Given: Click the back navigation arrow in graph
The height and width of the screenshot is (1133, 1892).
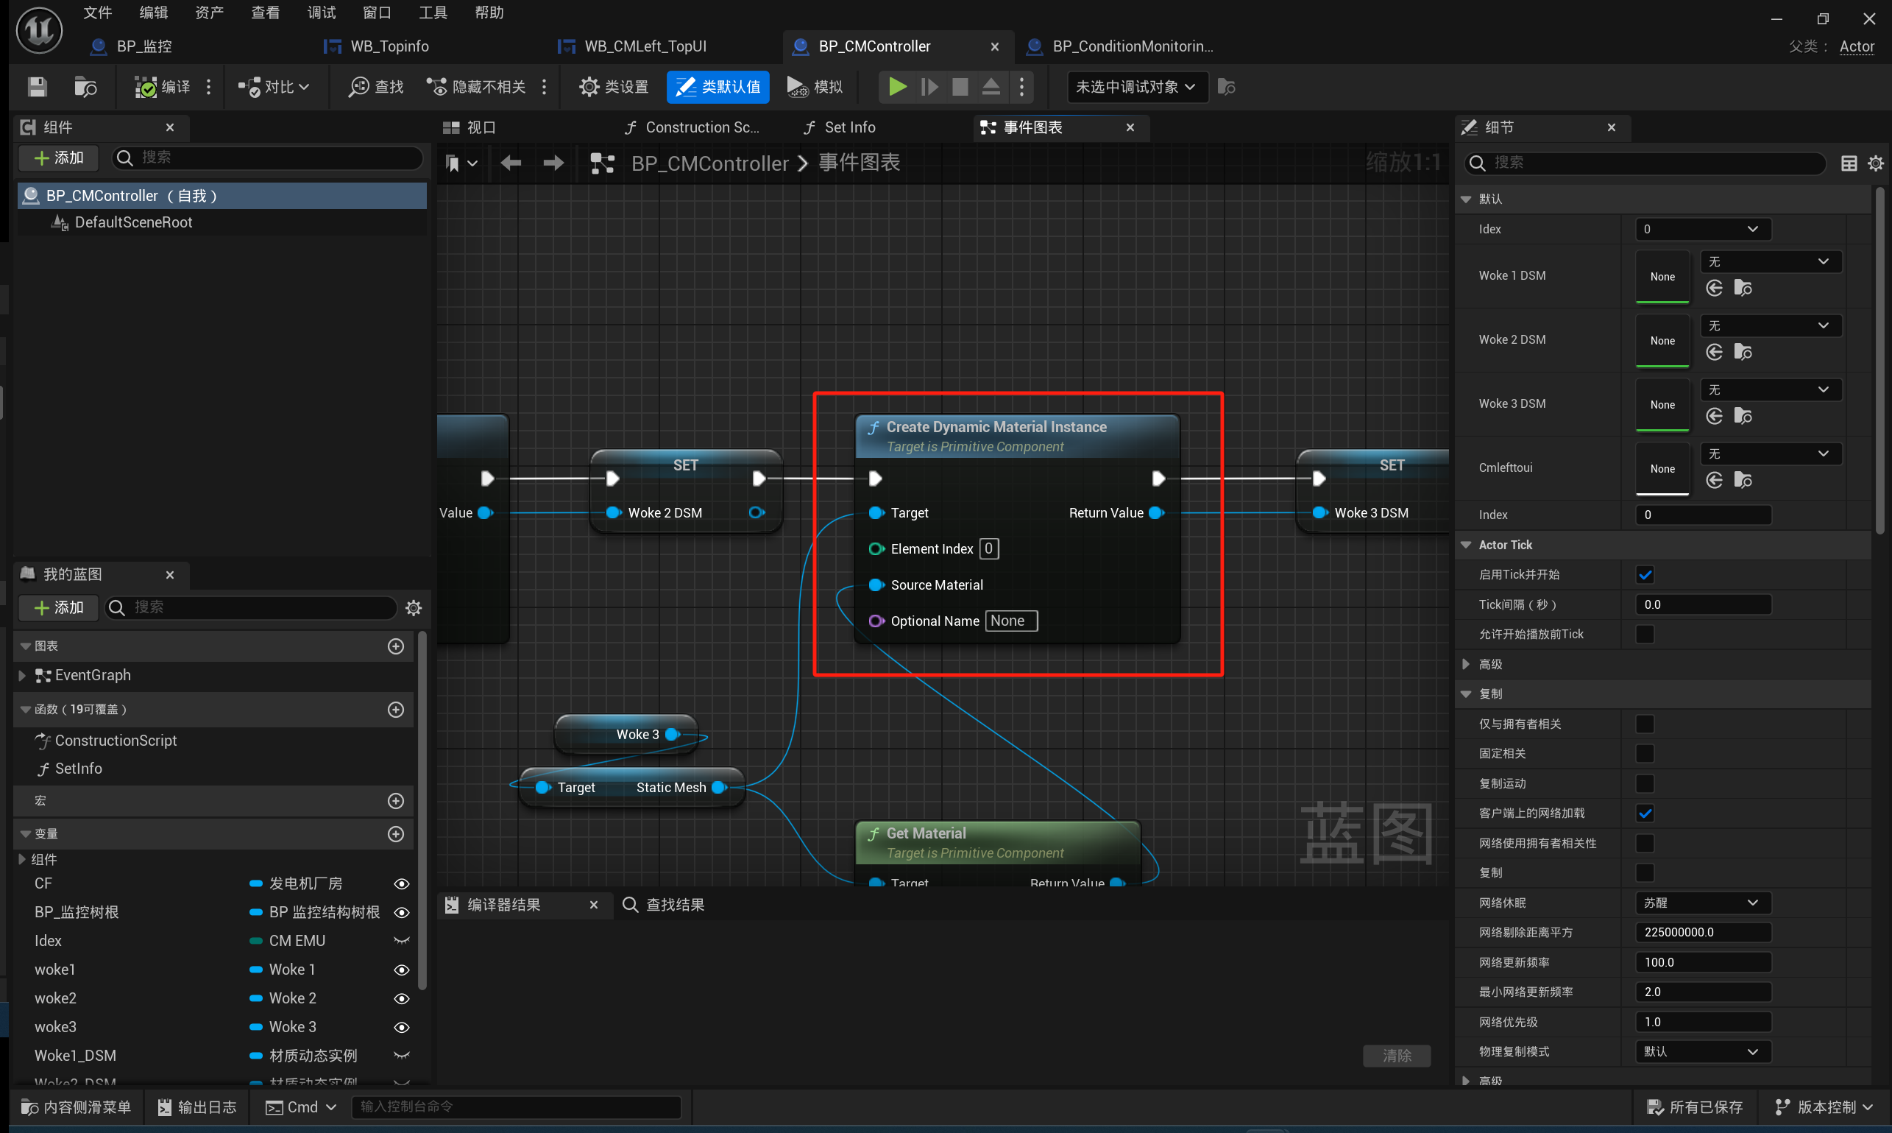Looking at the screenshot, I should coord(511,163).
